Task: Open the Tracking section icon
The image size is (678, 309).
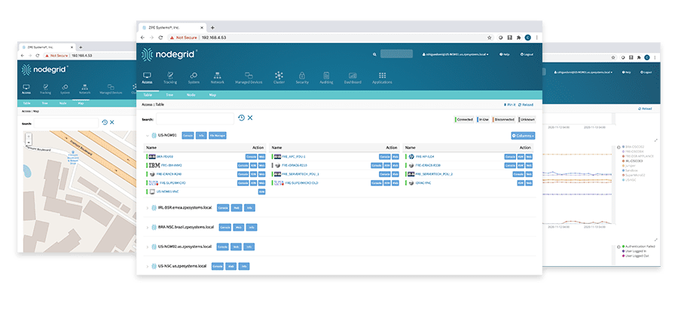Action: point(170,77)
